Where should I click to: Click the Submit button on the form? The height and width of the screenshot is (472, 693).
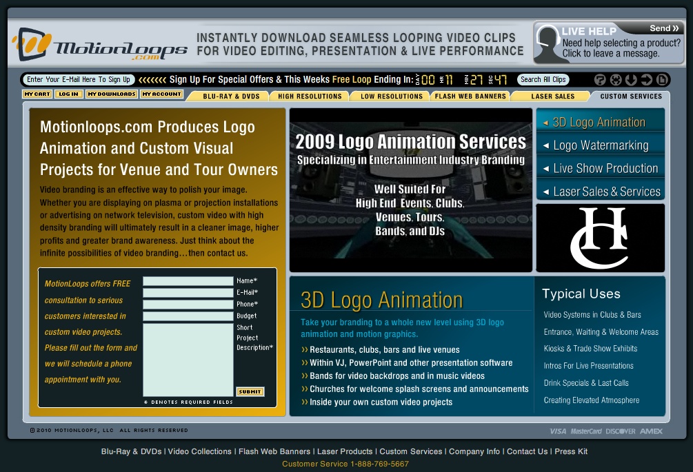tap(250, 391)
